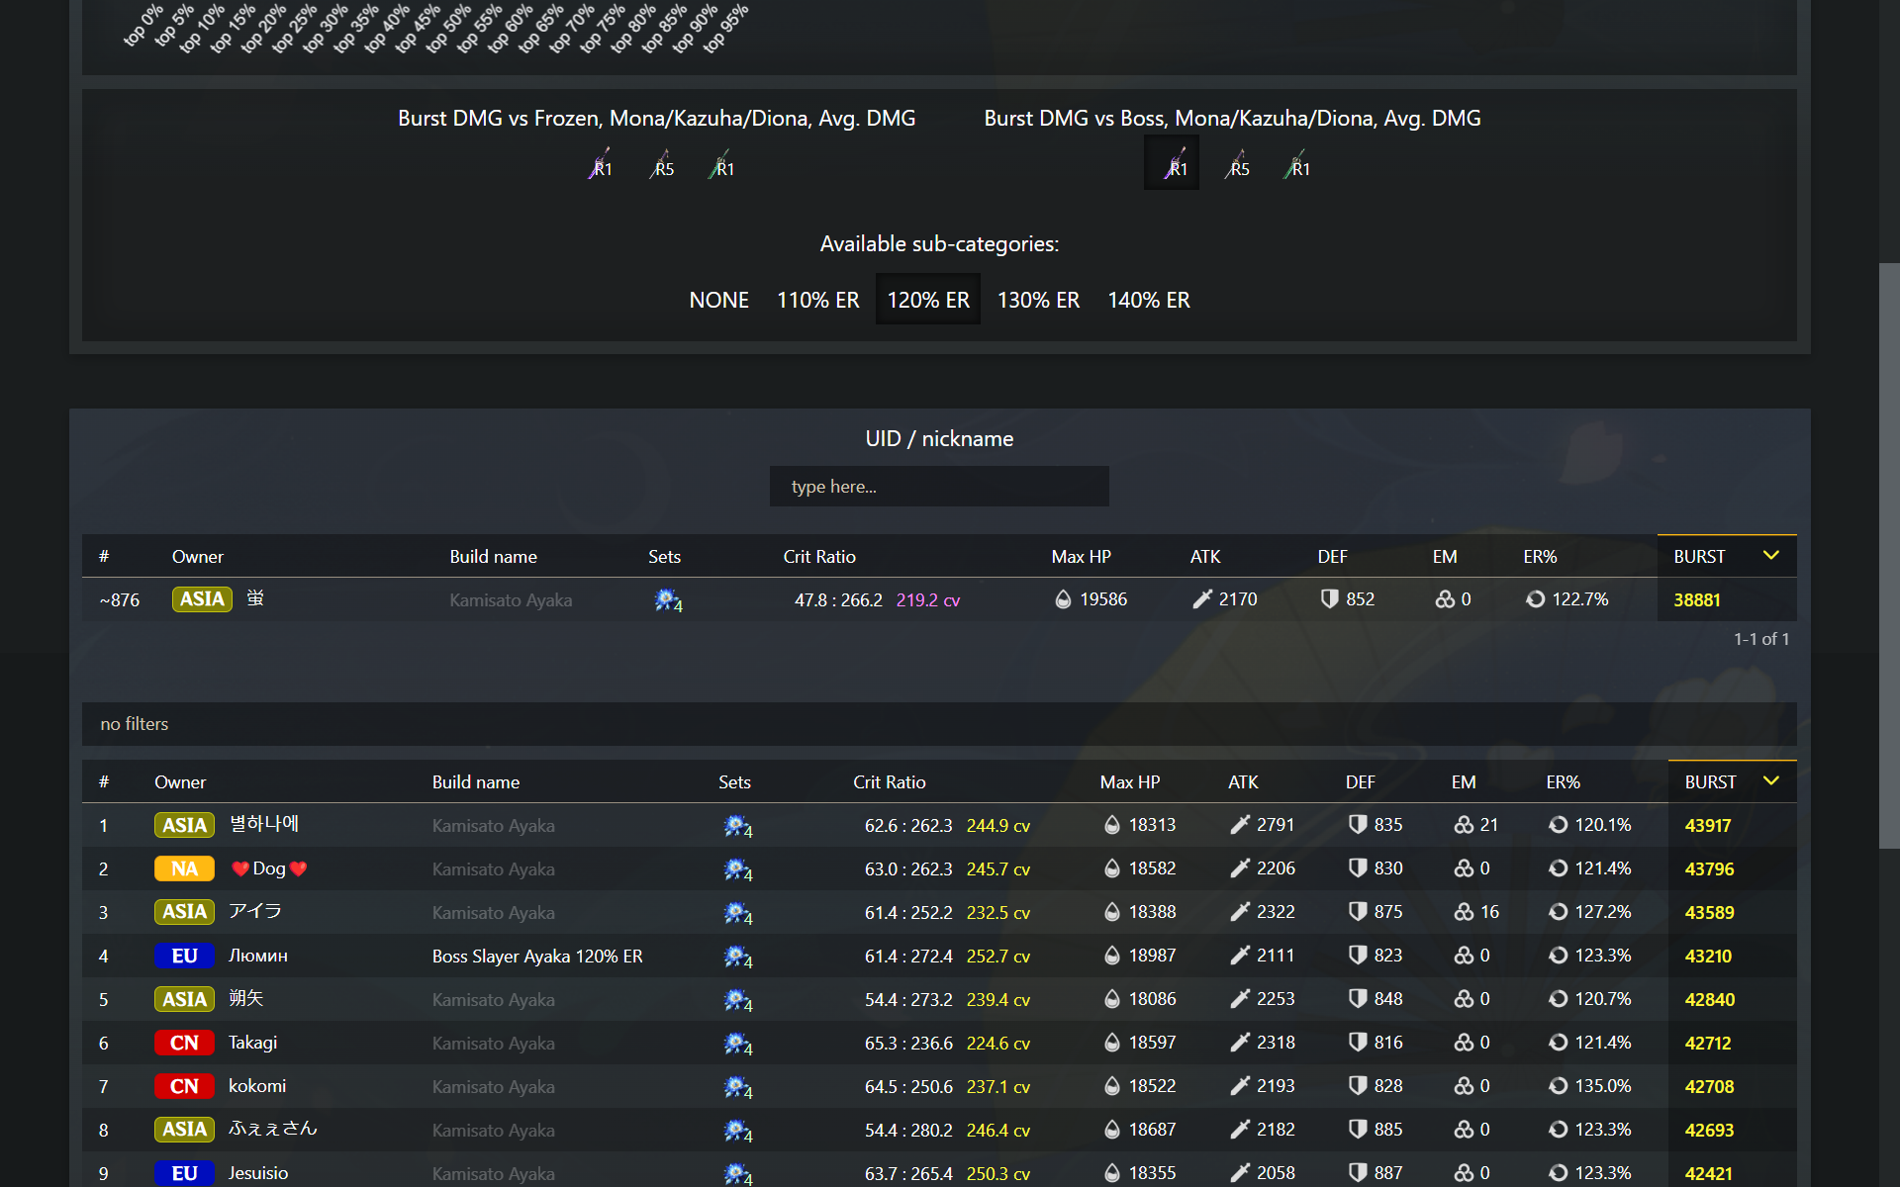This screenshot has width=1900, height=1187.
Task: Select green R1 sword under Boss category
Action: 1297,163
